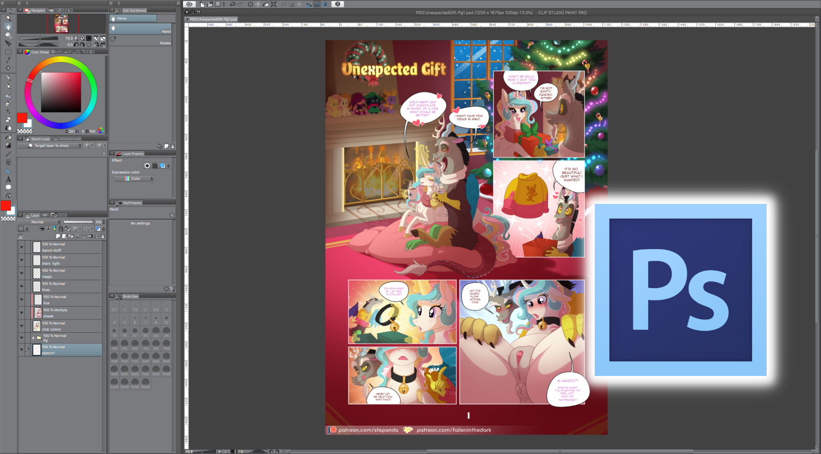The height and width of the screenshot is (454, 821).
Task: Switch to the Color Wheel tab
Action: pos(37,52)
